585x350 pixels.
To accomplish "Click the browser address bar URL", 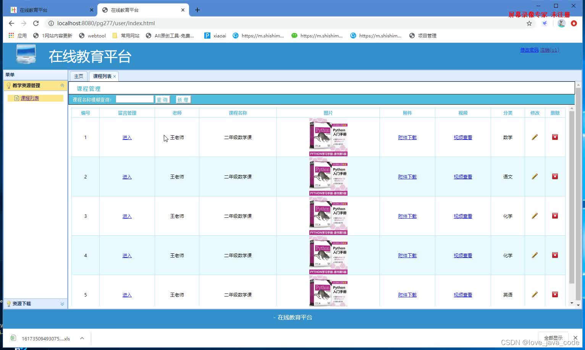I will tap(106, 23).
